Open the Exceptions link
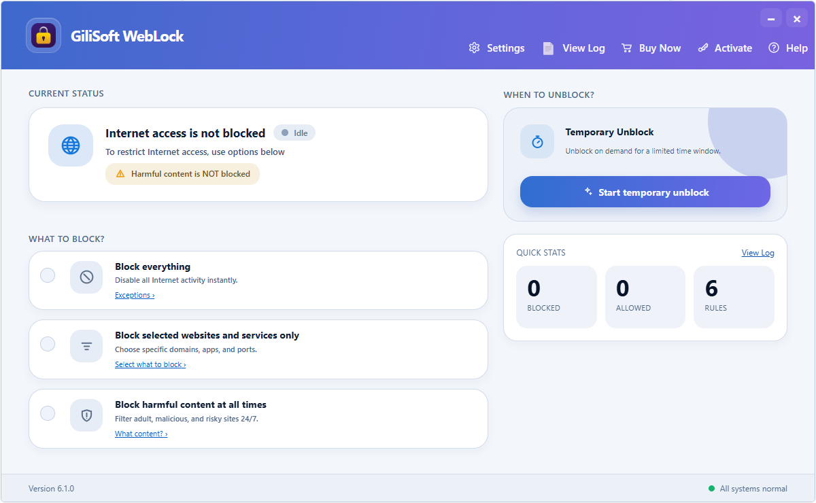 [135, 295]
